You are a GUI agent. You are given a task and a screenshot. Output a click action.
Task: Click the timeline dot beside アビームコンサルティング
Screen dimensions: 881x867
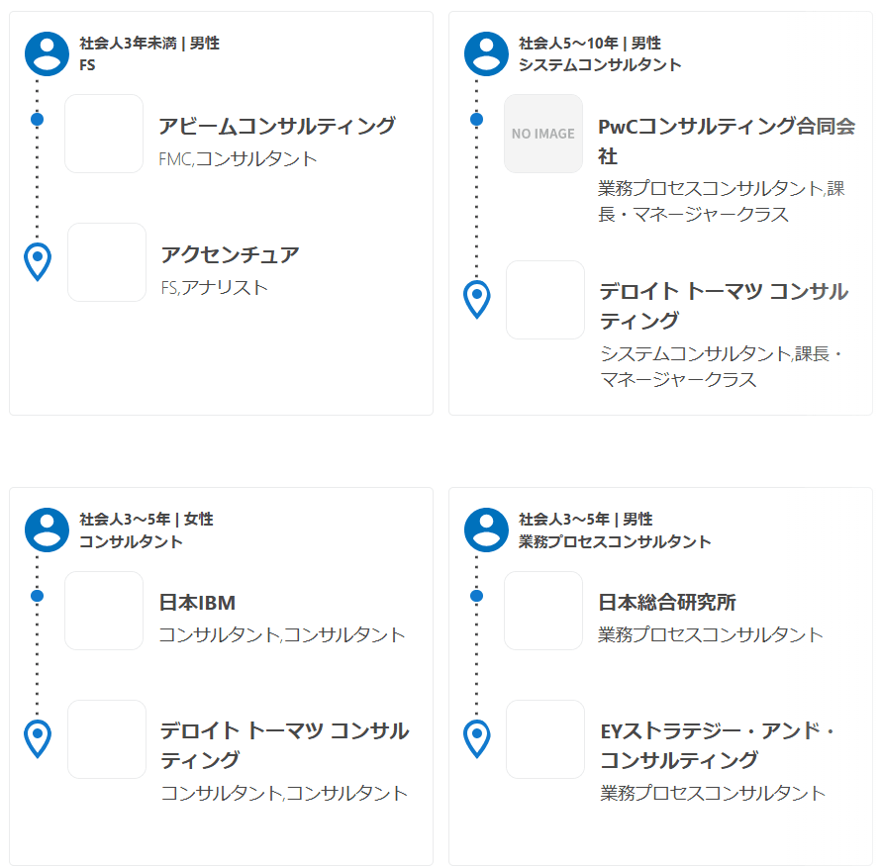click(38, 120)
